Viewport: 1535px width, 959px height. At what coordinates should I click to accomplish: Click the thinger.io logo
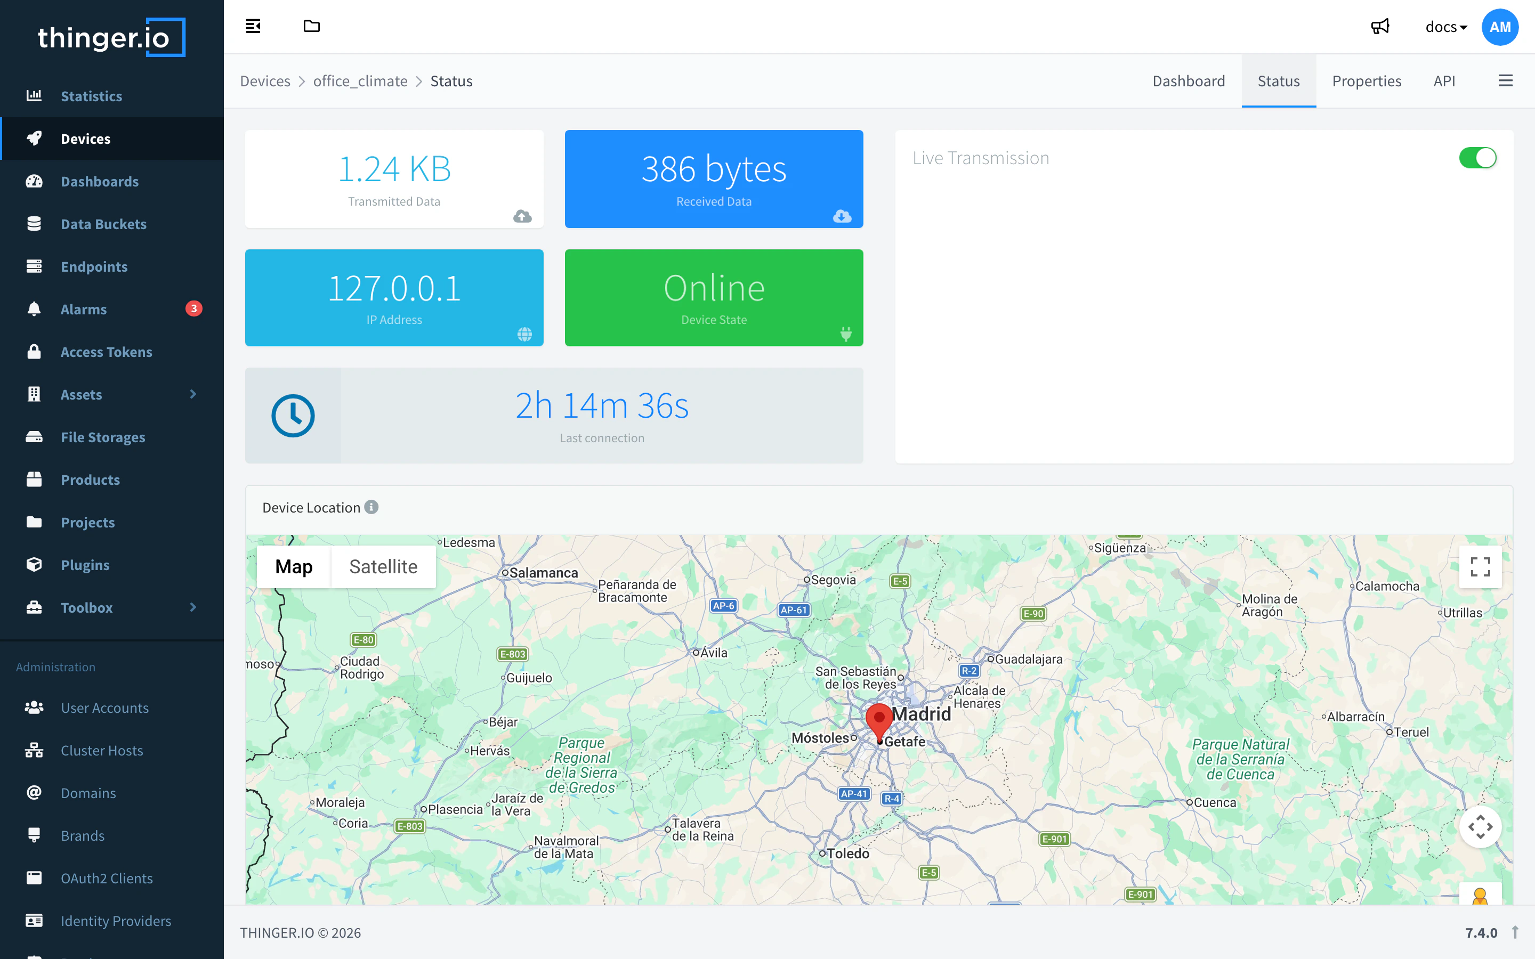111,37
